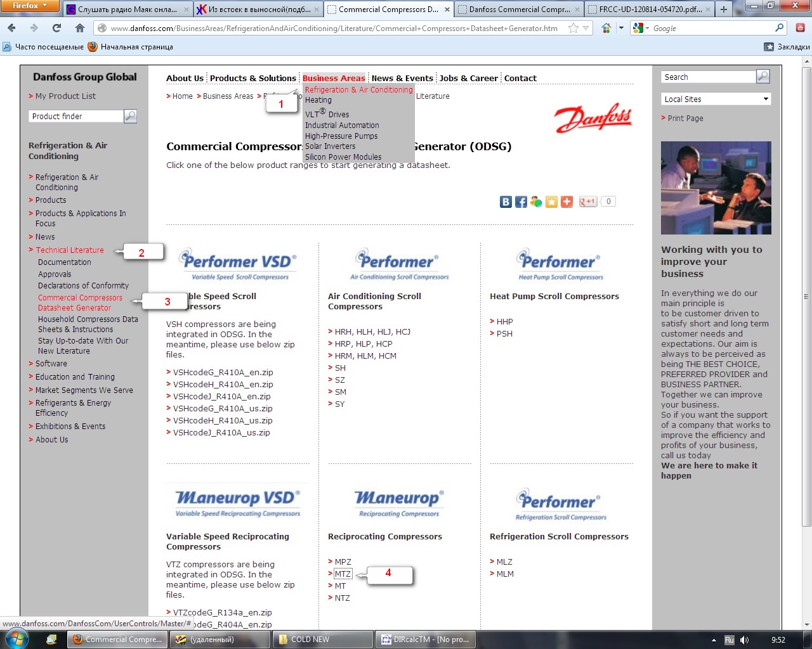Bookmark page with the star icon in address bar

573,28
